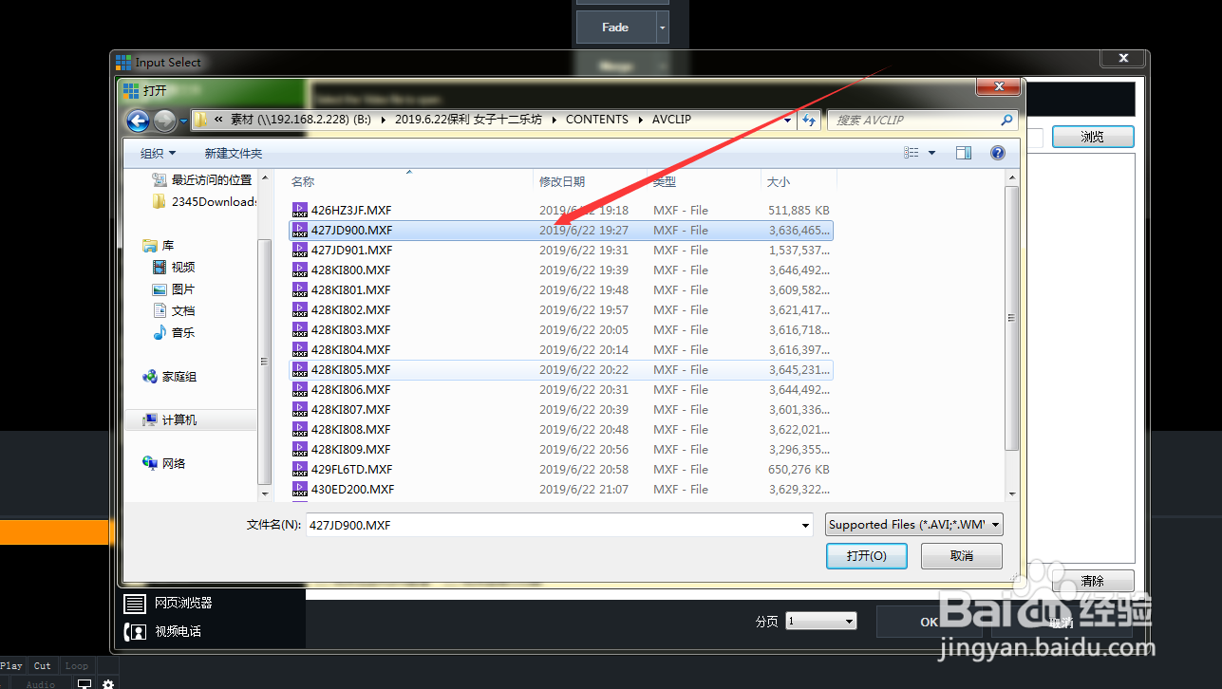
Task: Click the AVCLIP breadcrumb segment
Action: pyautogui.click(x=671, y=120)
